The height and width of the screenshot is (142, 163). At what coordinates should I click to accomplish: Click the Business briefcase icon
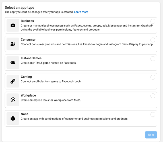tap(13, 25)
